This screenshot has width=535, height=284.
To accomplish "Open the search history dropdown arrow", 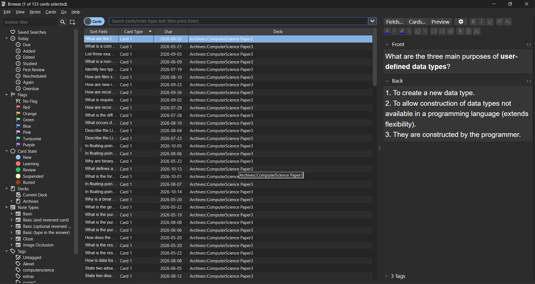I will pos(372,21).
